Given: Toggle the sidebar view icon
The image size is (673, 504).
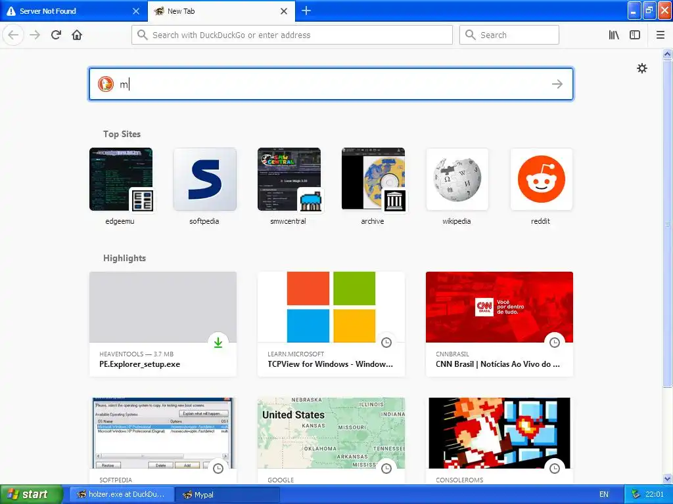Looking at the screenshot, I should click(635, 35).
